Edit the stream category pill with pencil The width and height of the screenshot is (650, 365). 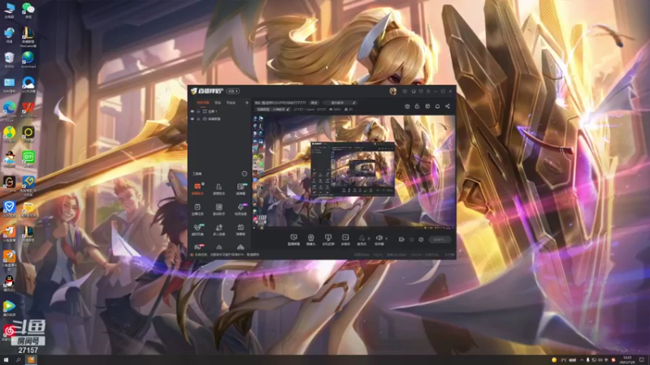coord(273,109)
